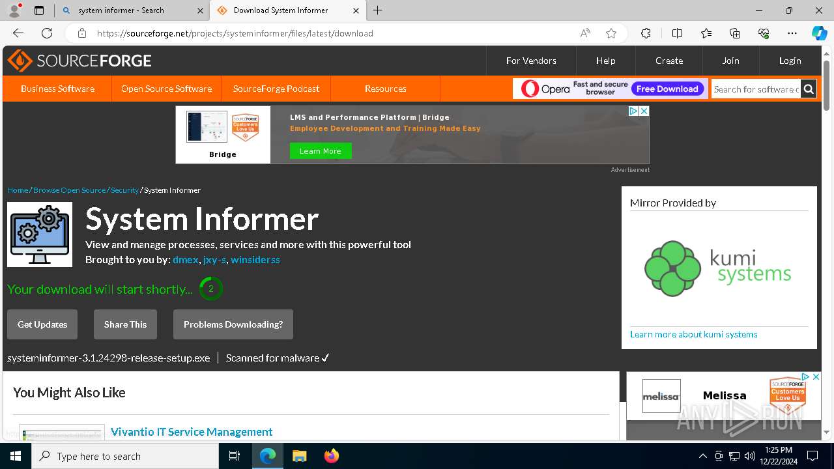Click Browse Open Source breadcrumb
The height and width of the screenshot is (469, 834).
[x=69, y=190]
